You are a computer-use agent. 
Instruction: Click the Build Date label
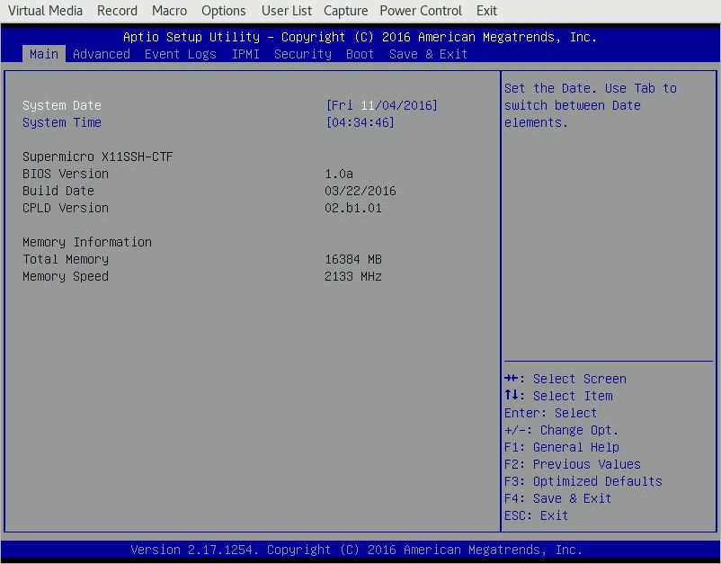[58, 191]
